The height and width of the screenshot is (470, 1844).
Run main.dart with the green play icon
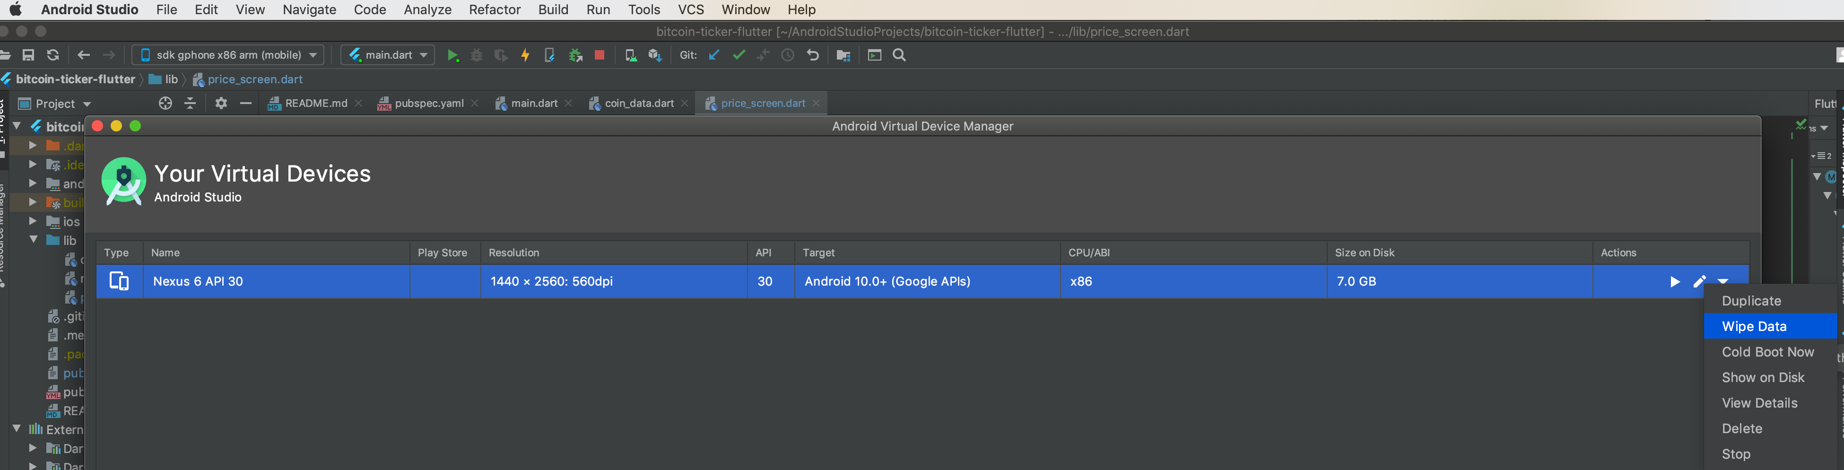[x=452, y=55]
